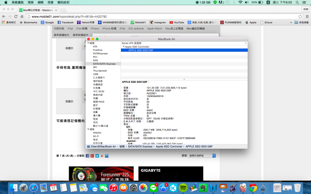Open Popcorn Time icon in Dock
The image size is (311, 194).
(243, 188)
